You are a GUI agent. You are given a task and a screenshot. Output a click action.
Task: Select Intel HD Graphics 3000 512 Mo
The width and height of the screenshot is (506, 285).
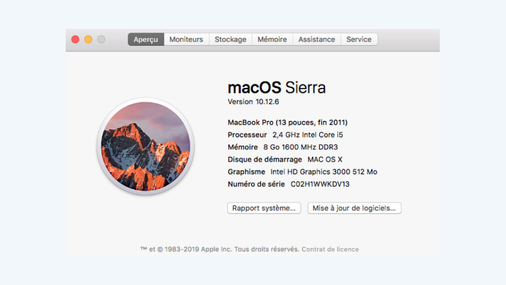pos(323,172)
